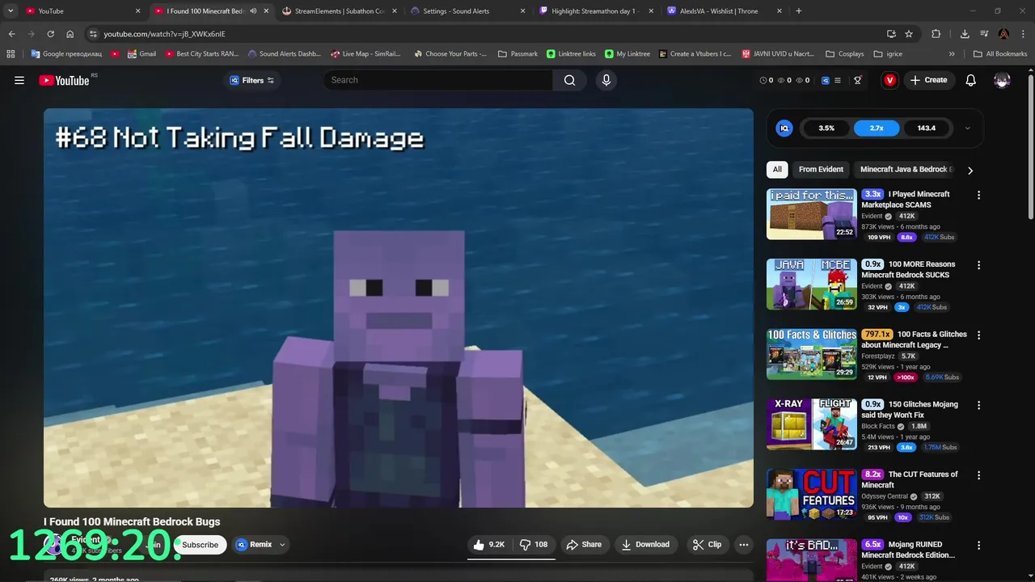Open the YouTube notifications bell
The width and height of the screenshot is (1035, 582).
[971, 80]
